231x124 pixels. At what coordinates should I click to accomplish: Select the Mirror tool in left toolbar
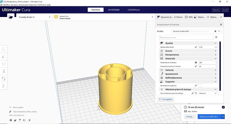coord(3,71)
